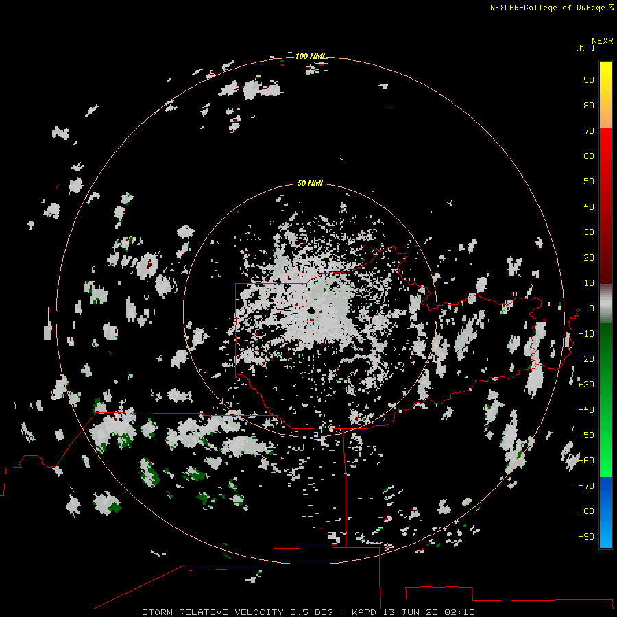The width and height of the screenshot is (617, 617).
Task: Click the 80 value on velocity scale
Action: pos(589,106)
